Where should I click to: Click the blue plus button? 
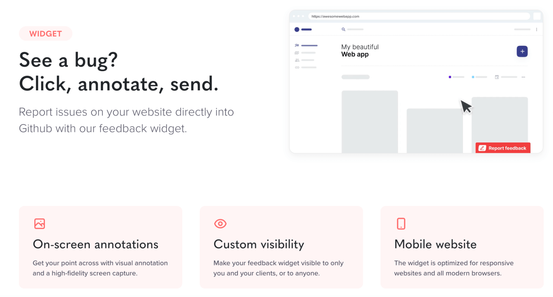point(522,51)
